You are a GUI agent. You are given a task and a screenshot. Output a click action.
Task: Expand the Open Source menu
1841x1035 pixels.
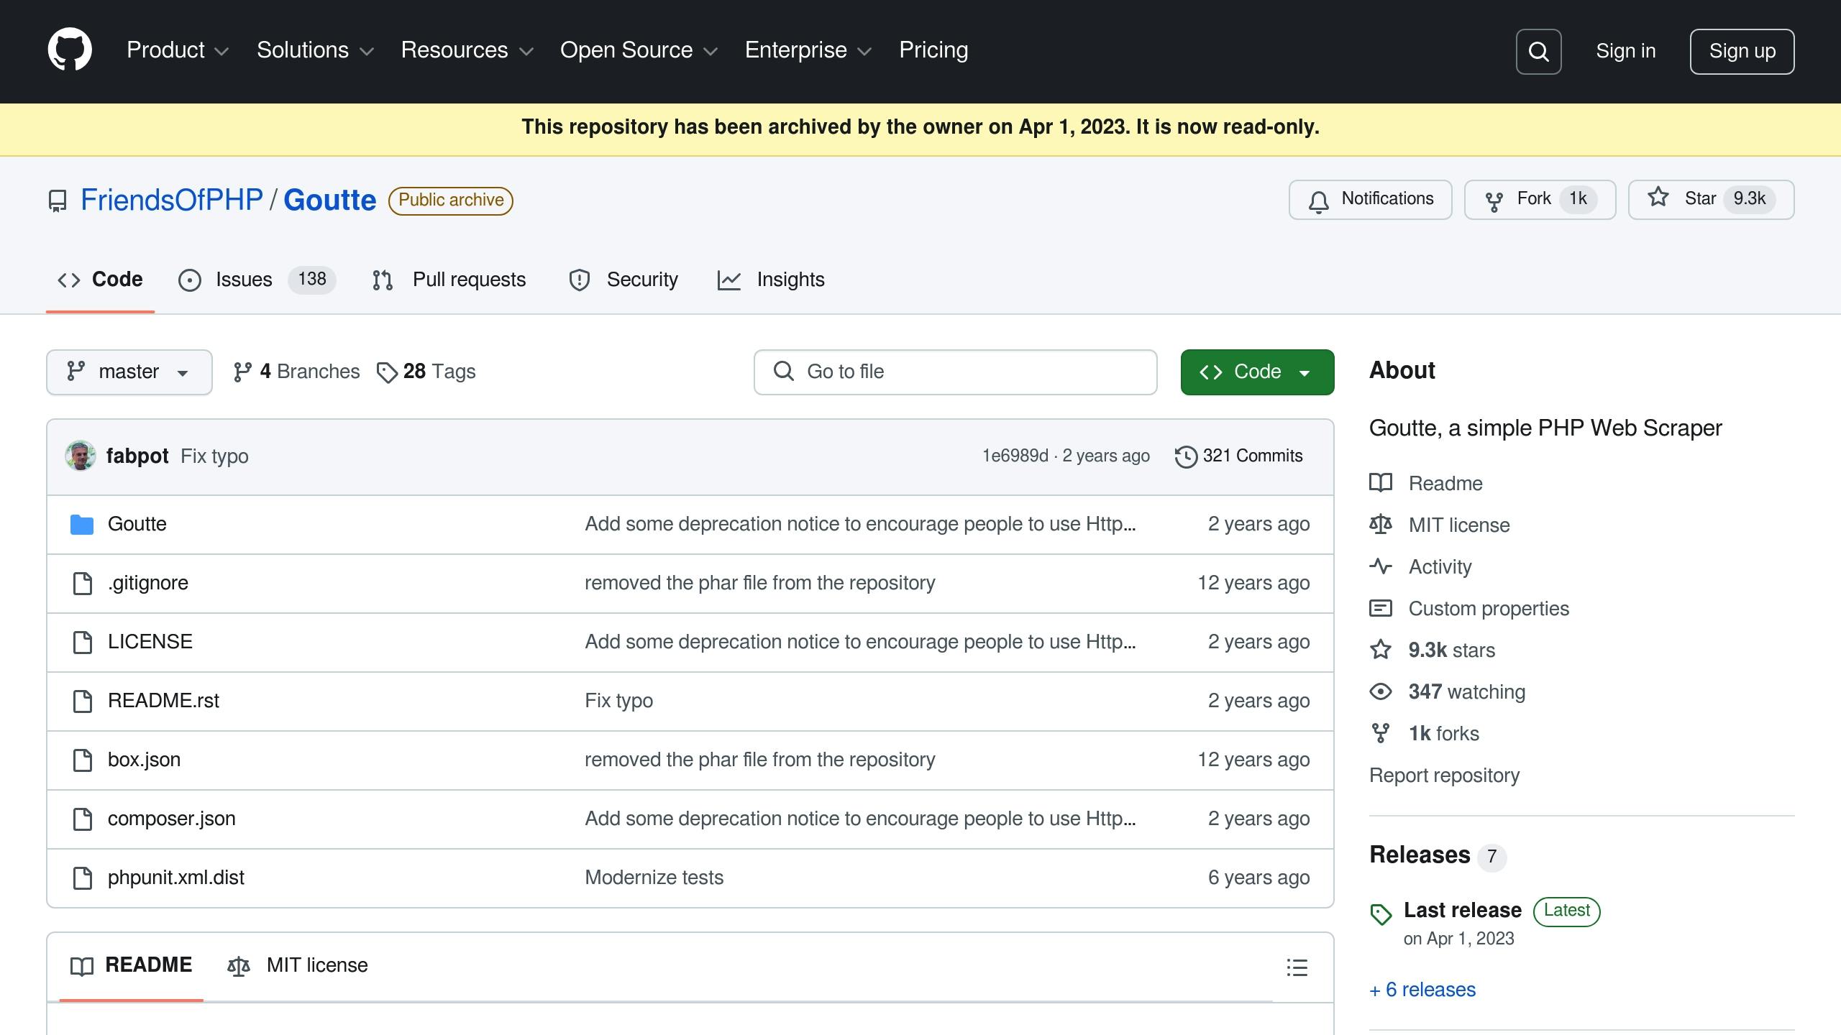click(x=639, y=50)
